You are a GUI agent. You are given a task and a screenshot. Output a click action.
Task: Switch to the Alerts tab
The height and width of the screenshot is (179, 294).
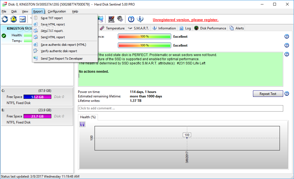pos(237,28)
